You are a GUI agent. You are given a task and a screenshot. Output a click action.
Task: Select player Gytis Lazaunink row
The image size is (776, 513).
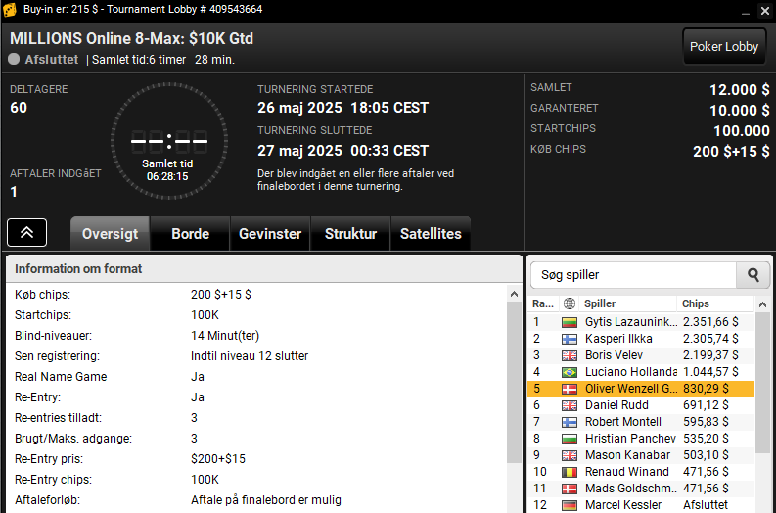point(641,322)
